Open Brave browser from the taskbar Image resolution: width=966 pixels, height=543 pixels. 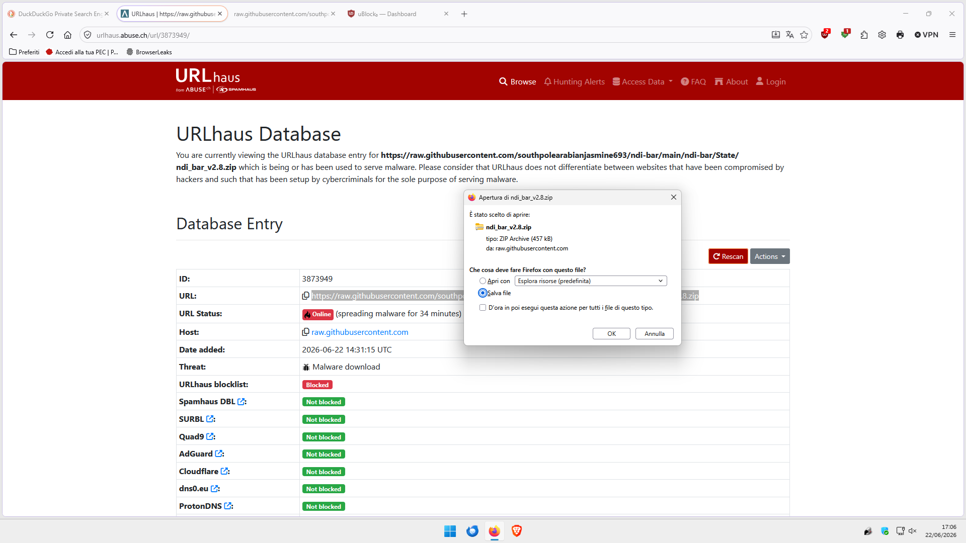coord(516,531)
